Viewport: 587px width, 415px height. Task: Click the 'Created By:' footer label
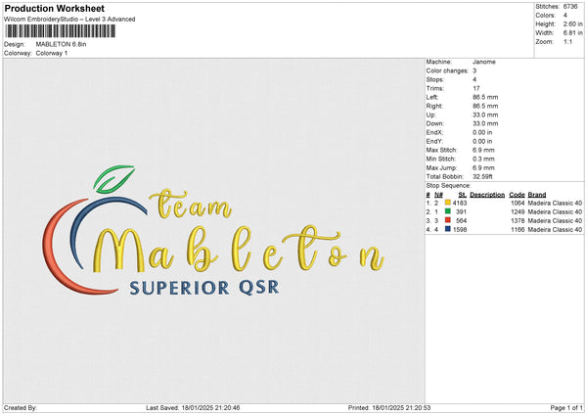(21, 407)
